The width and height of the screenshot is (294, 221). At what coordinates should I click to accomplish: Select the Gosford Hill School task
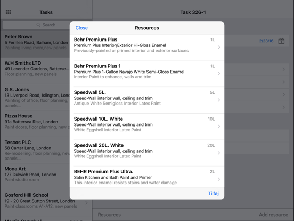[x=46, y=203]
